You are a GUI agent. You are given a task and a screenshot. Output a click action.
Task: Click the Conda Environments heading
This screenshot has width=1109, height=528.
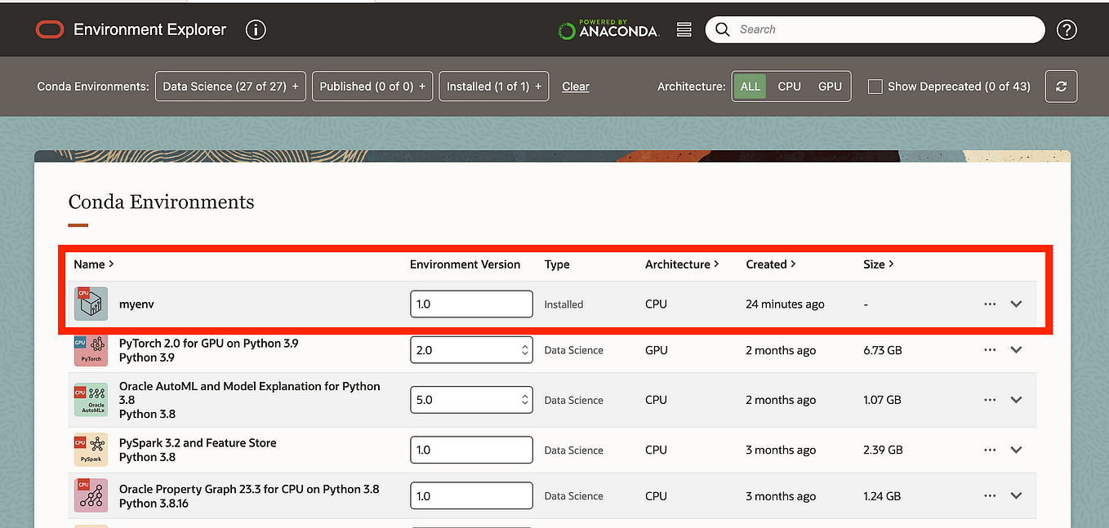click(x=161, y=202)
